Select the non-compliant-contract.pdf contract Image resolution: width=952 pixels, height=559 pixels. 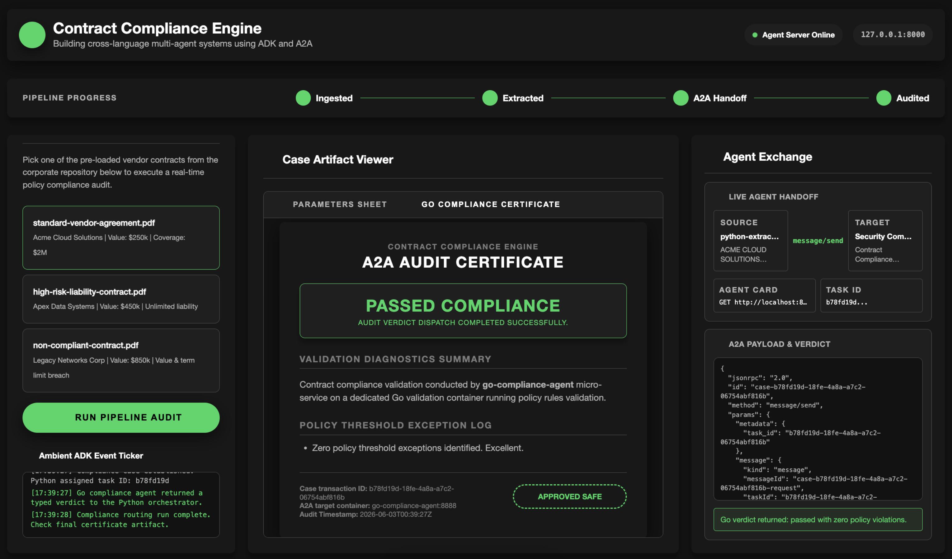[121, 360]
